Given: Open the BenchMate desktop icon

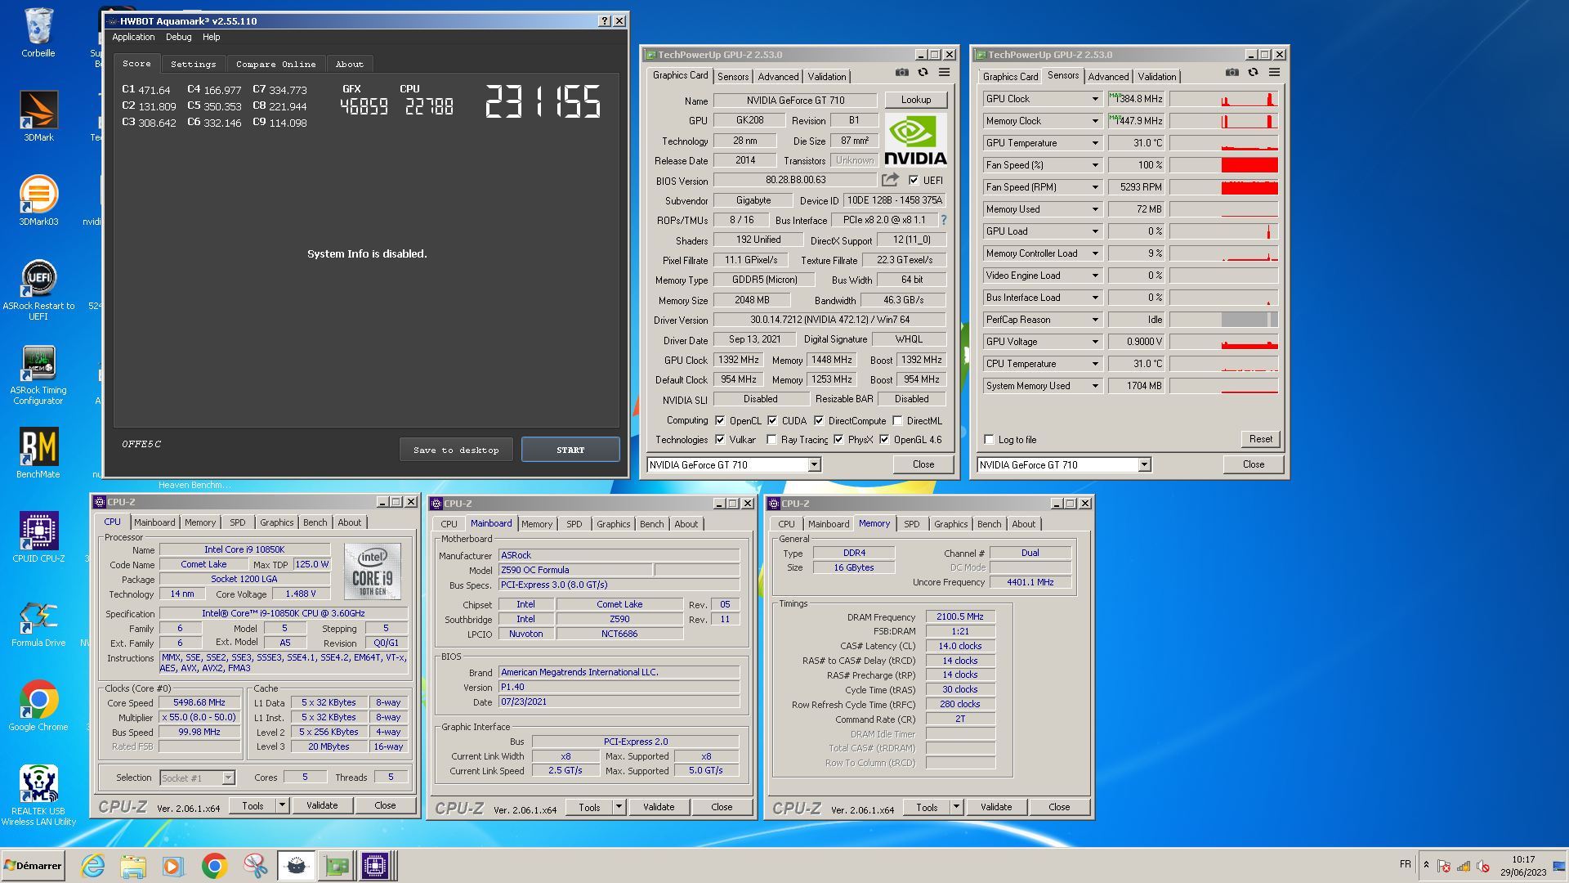Looking at the screenshot, I should [x=38, y=453].
